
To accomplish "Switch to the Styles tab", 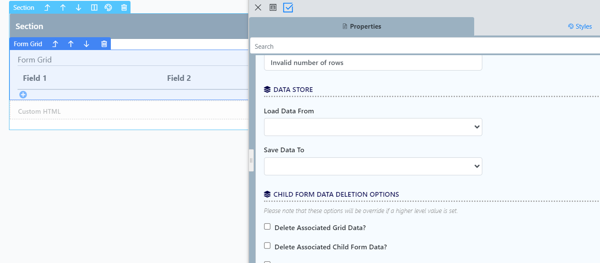I will (580, 27).
